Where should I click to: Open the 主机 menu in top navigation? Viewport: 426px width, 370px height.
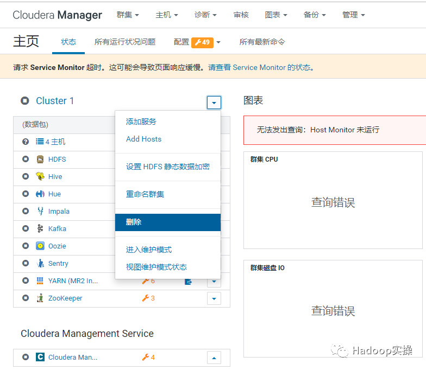click(166, 15)
